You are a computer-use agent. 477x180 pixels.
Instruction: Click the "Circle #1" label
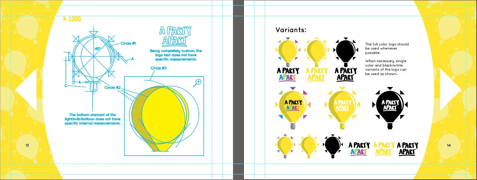[x=128, y=43]
